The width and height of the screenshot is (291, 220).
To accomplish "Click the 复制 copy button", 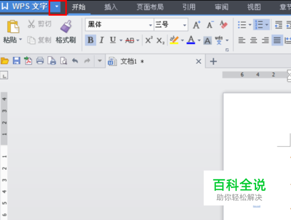I will (x=40, y=40).
